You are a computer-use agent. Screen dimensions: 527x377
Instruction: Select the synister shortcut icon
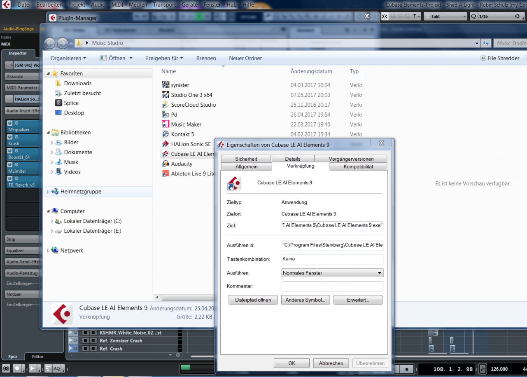(x=166, y=85)
